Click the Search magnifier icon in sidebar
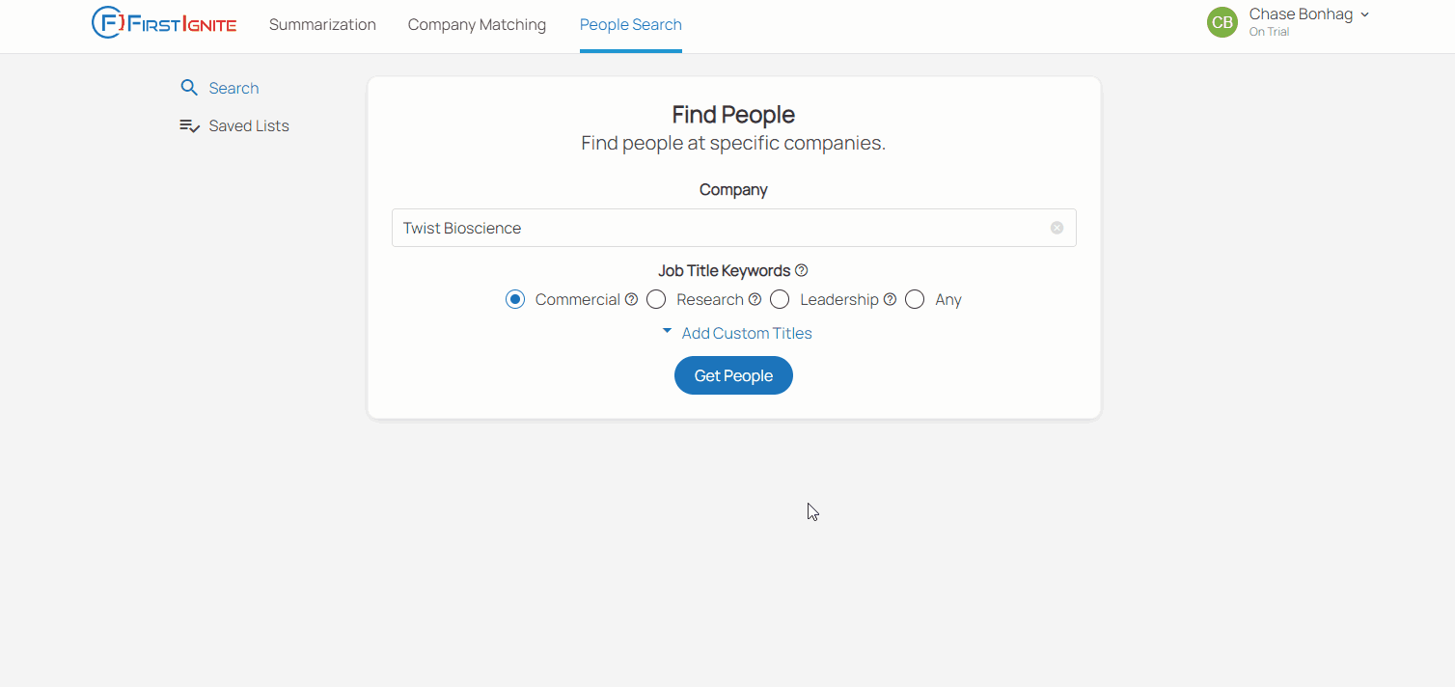 [x=189, y=88]
